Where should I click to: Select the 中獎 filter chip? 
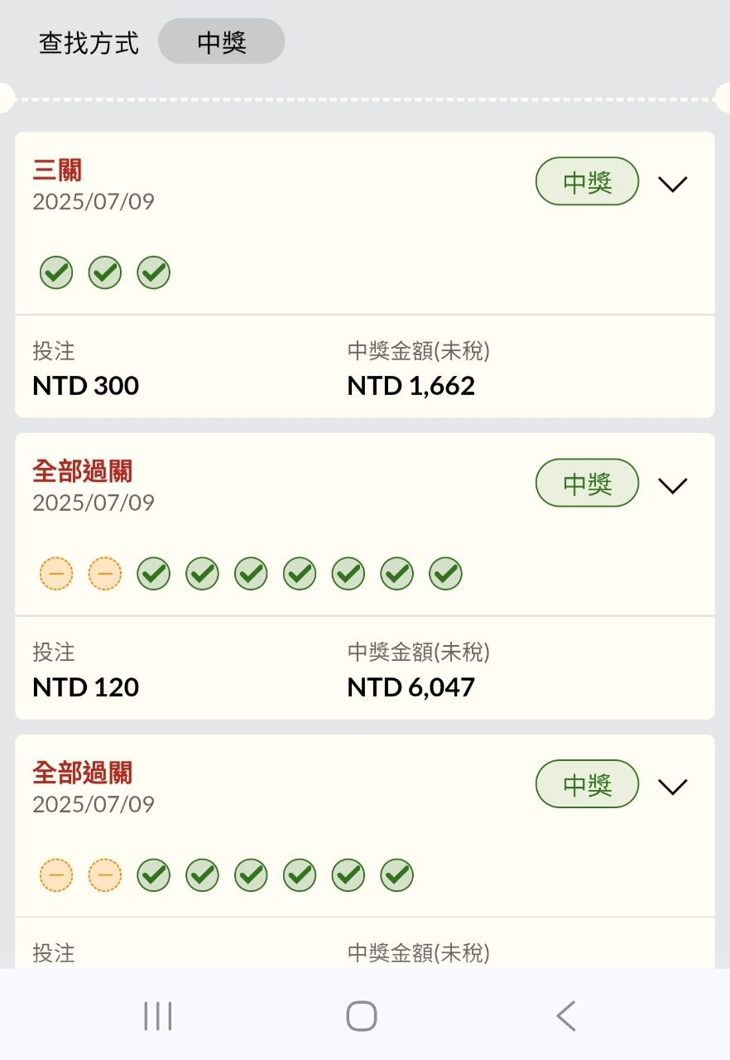pos(222,41)
